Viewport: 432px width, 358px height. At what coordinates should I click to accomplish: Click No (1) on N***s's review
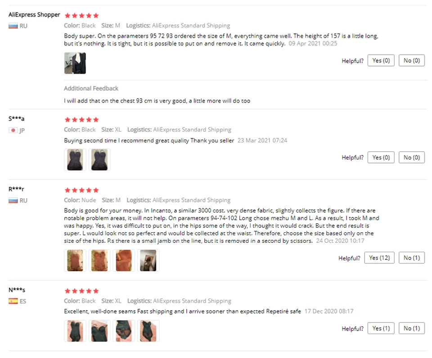tap(412, 328)
